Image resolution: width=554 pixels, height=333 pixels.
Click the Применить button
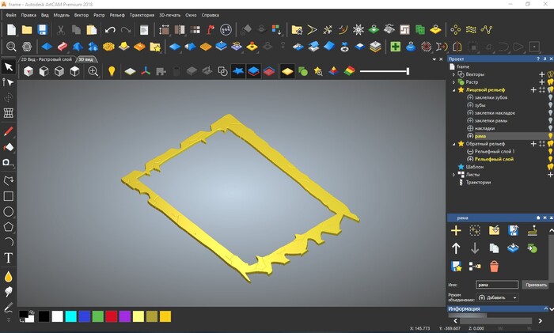(x=536, y=284)
